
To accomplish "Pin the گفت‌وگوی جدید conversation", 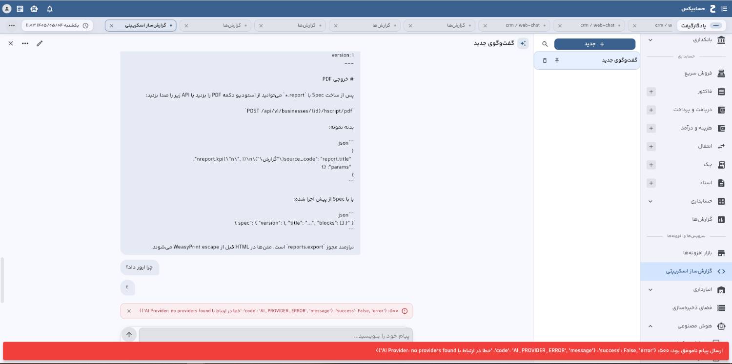I will [x=557, y=60].
